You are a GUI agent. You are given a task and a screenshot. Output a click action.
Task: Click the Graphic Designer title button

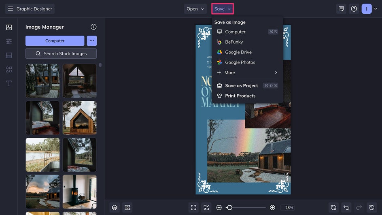click(30, 9)
